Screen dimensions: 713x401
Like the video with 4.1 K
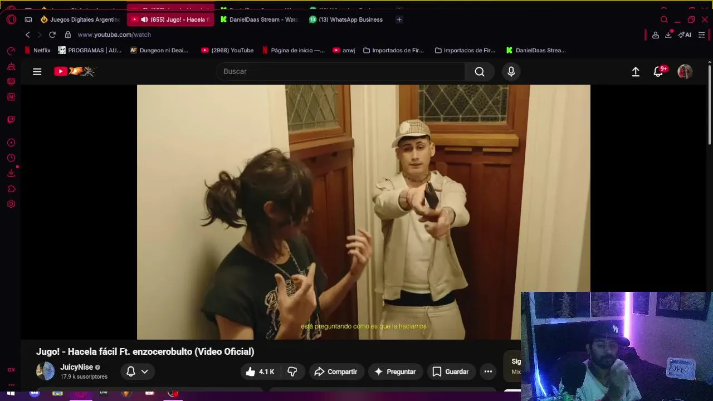(260, 371)
